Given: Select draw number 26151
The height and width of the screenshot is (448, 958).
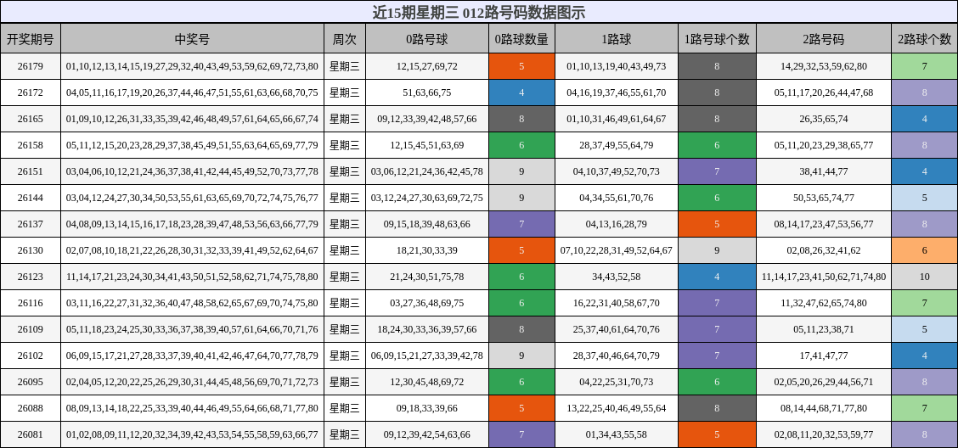Looking at the screenshot, I should (31, 171).
